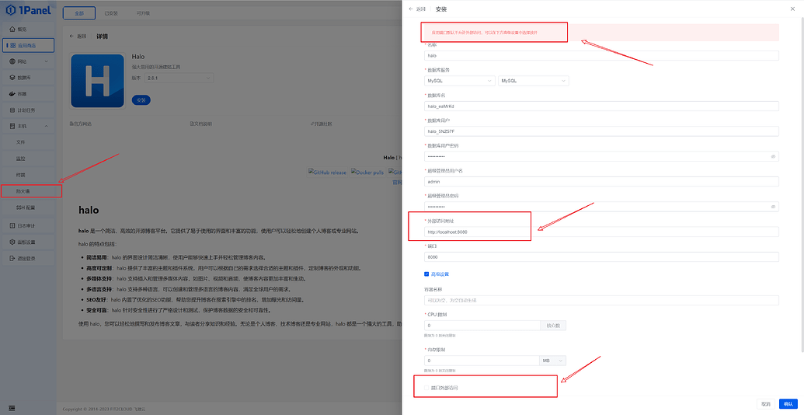Open the 文件 files submenu item

click(x=28, y=142)
